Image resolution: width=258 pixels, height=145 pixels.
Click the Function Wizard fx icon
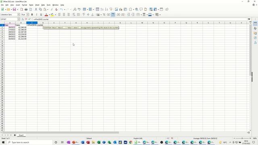(23, 19)
